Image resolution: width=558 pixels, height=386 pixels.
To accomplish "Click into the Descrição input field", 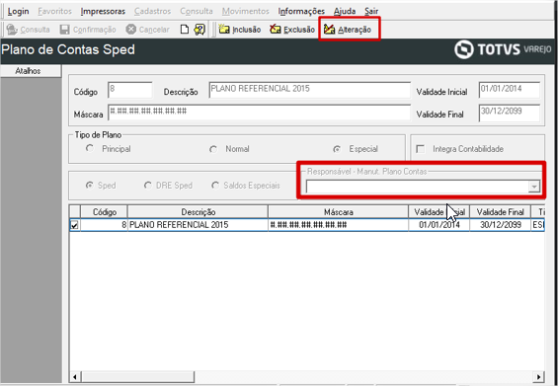I will pos(309,90).
